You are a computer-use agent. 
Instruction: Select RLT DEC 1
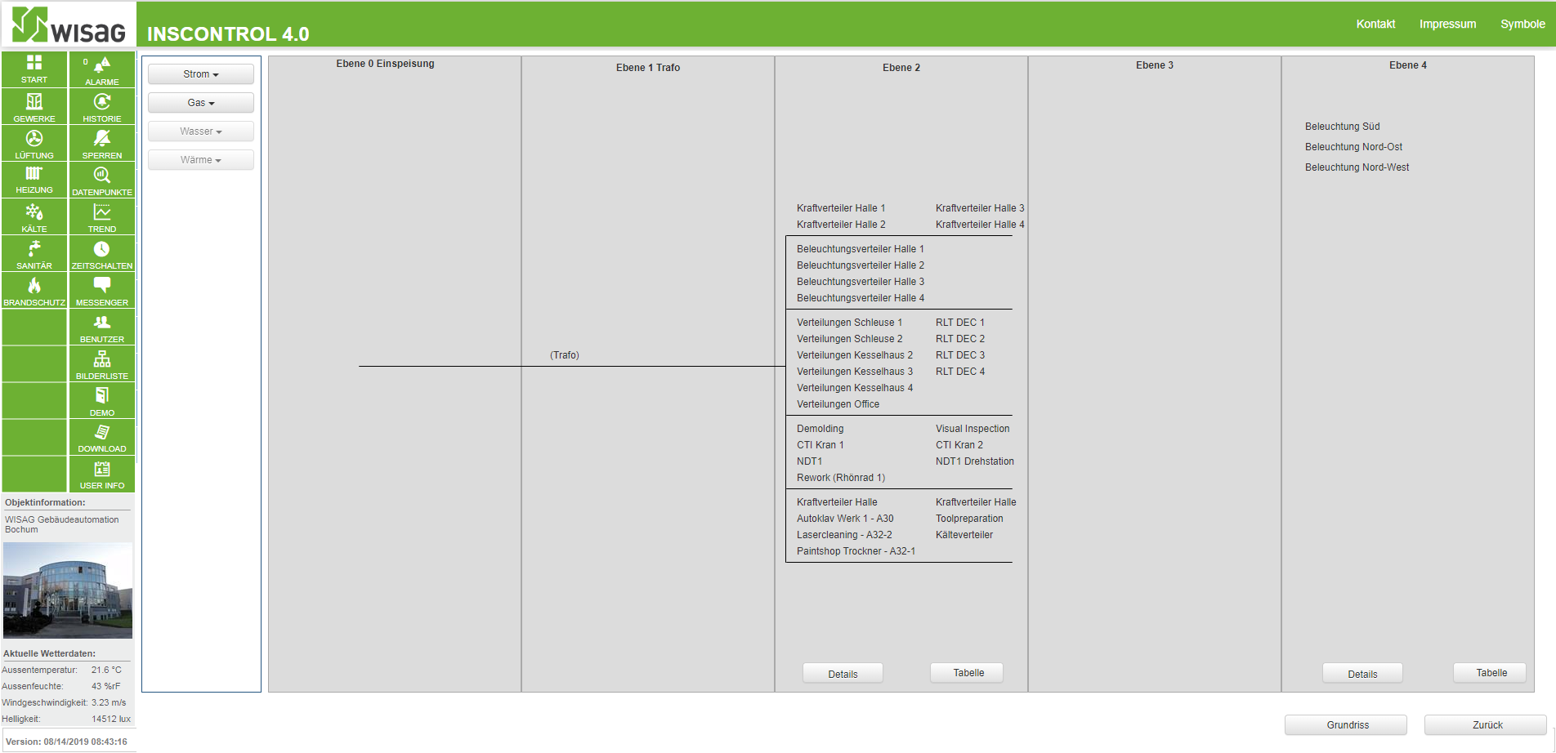click(960, 323)
